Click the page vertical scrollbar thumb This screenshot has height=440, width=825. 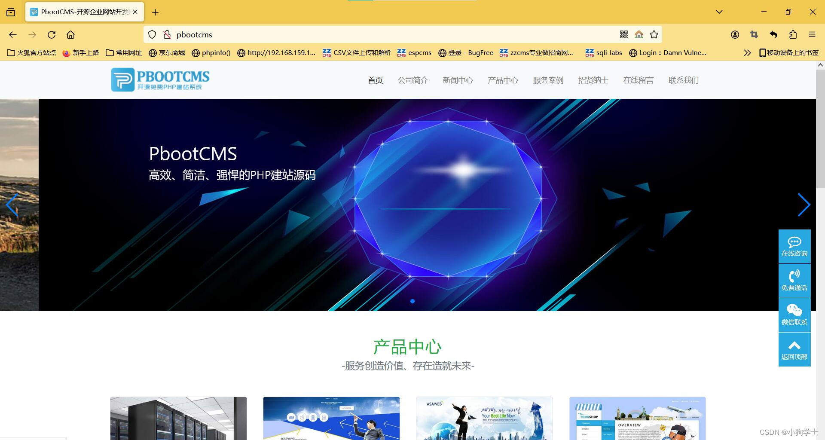(x=820, y=129)
